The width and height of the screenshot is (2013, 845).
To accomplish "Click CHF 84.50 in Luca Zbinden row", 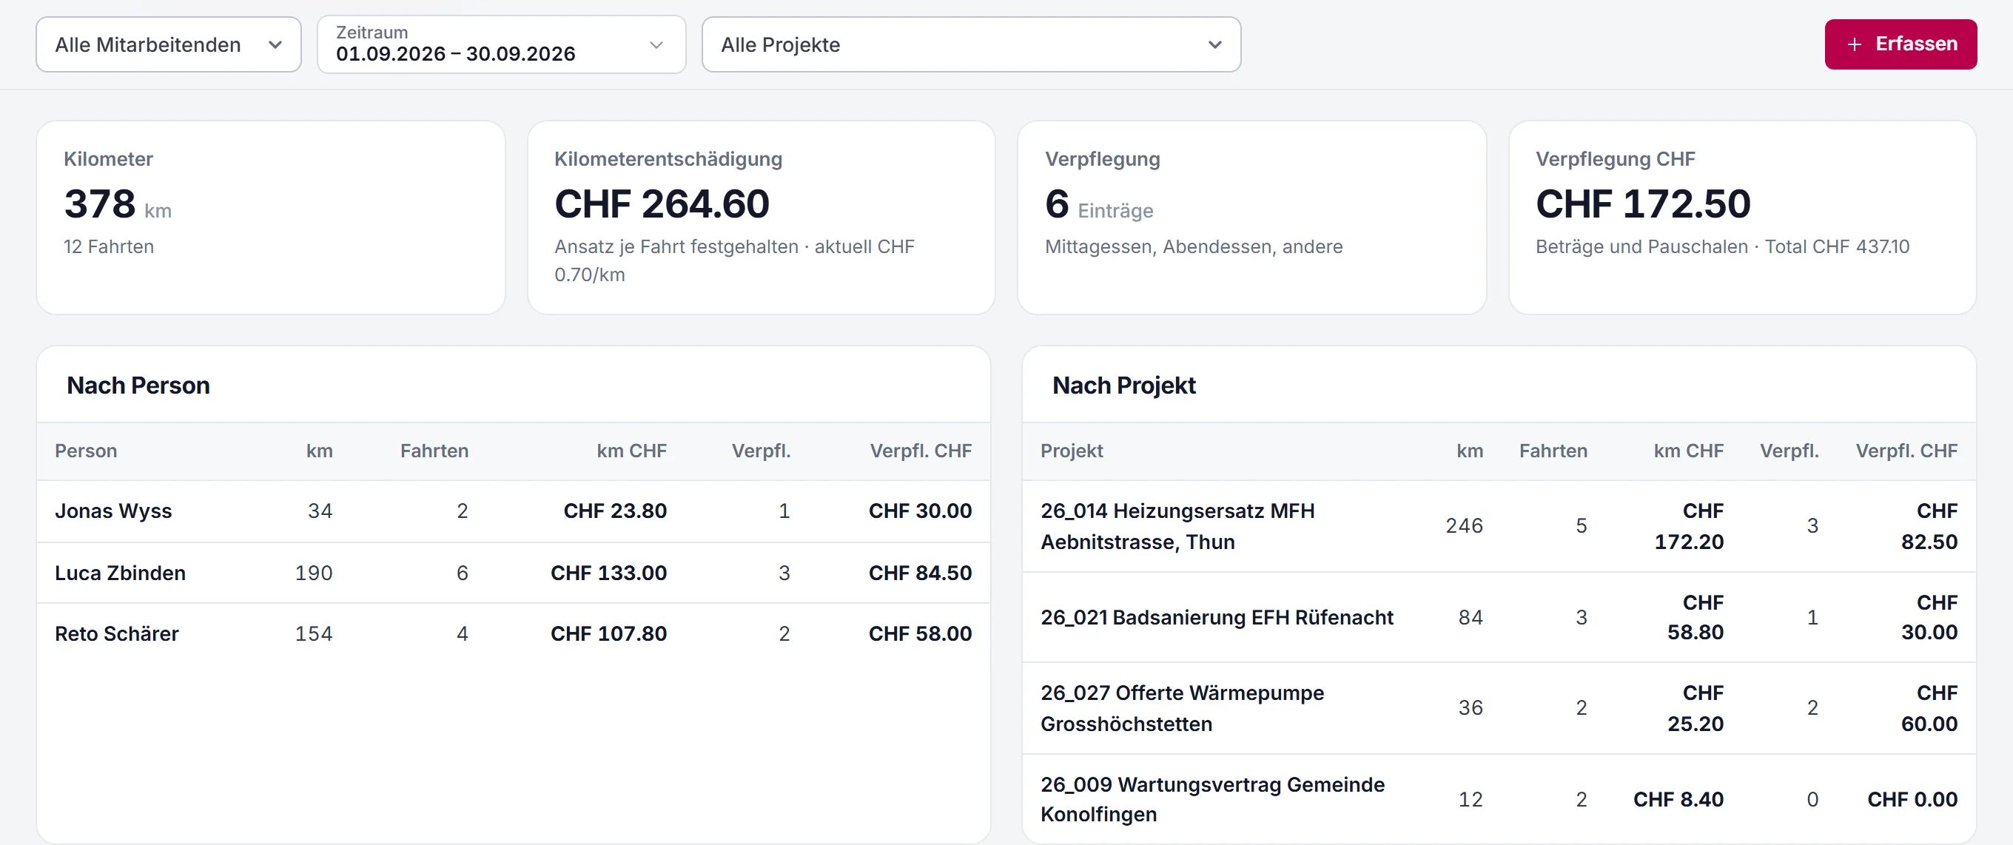I will (x=920, y=573).
